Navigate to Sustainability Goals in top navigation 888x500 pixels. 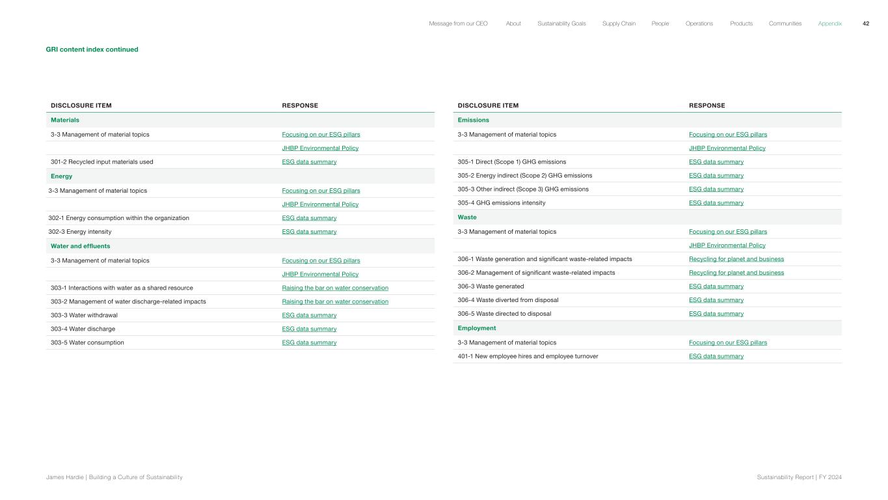tap(561, 23)
